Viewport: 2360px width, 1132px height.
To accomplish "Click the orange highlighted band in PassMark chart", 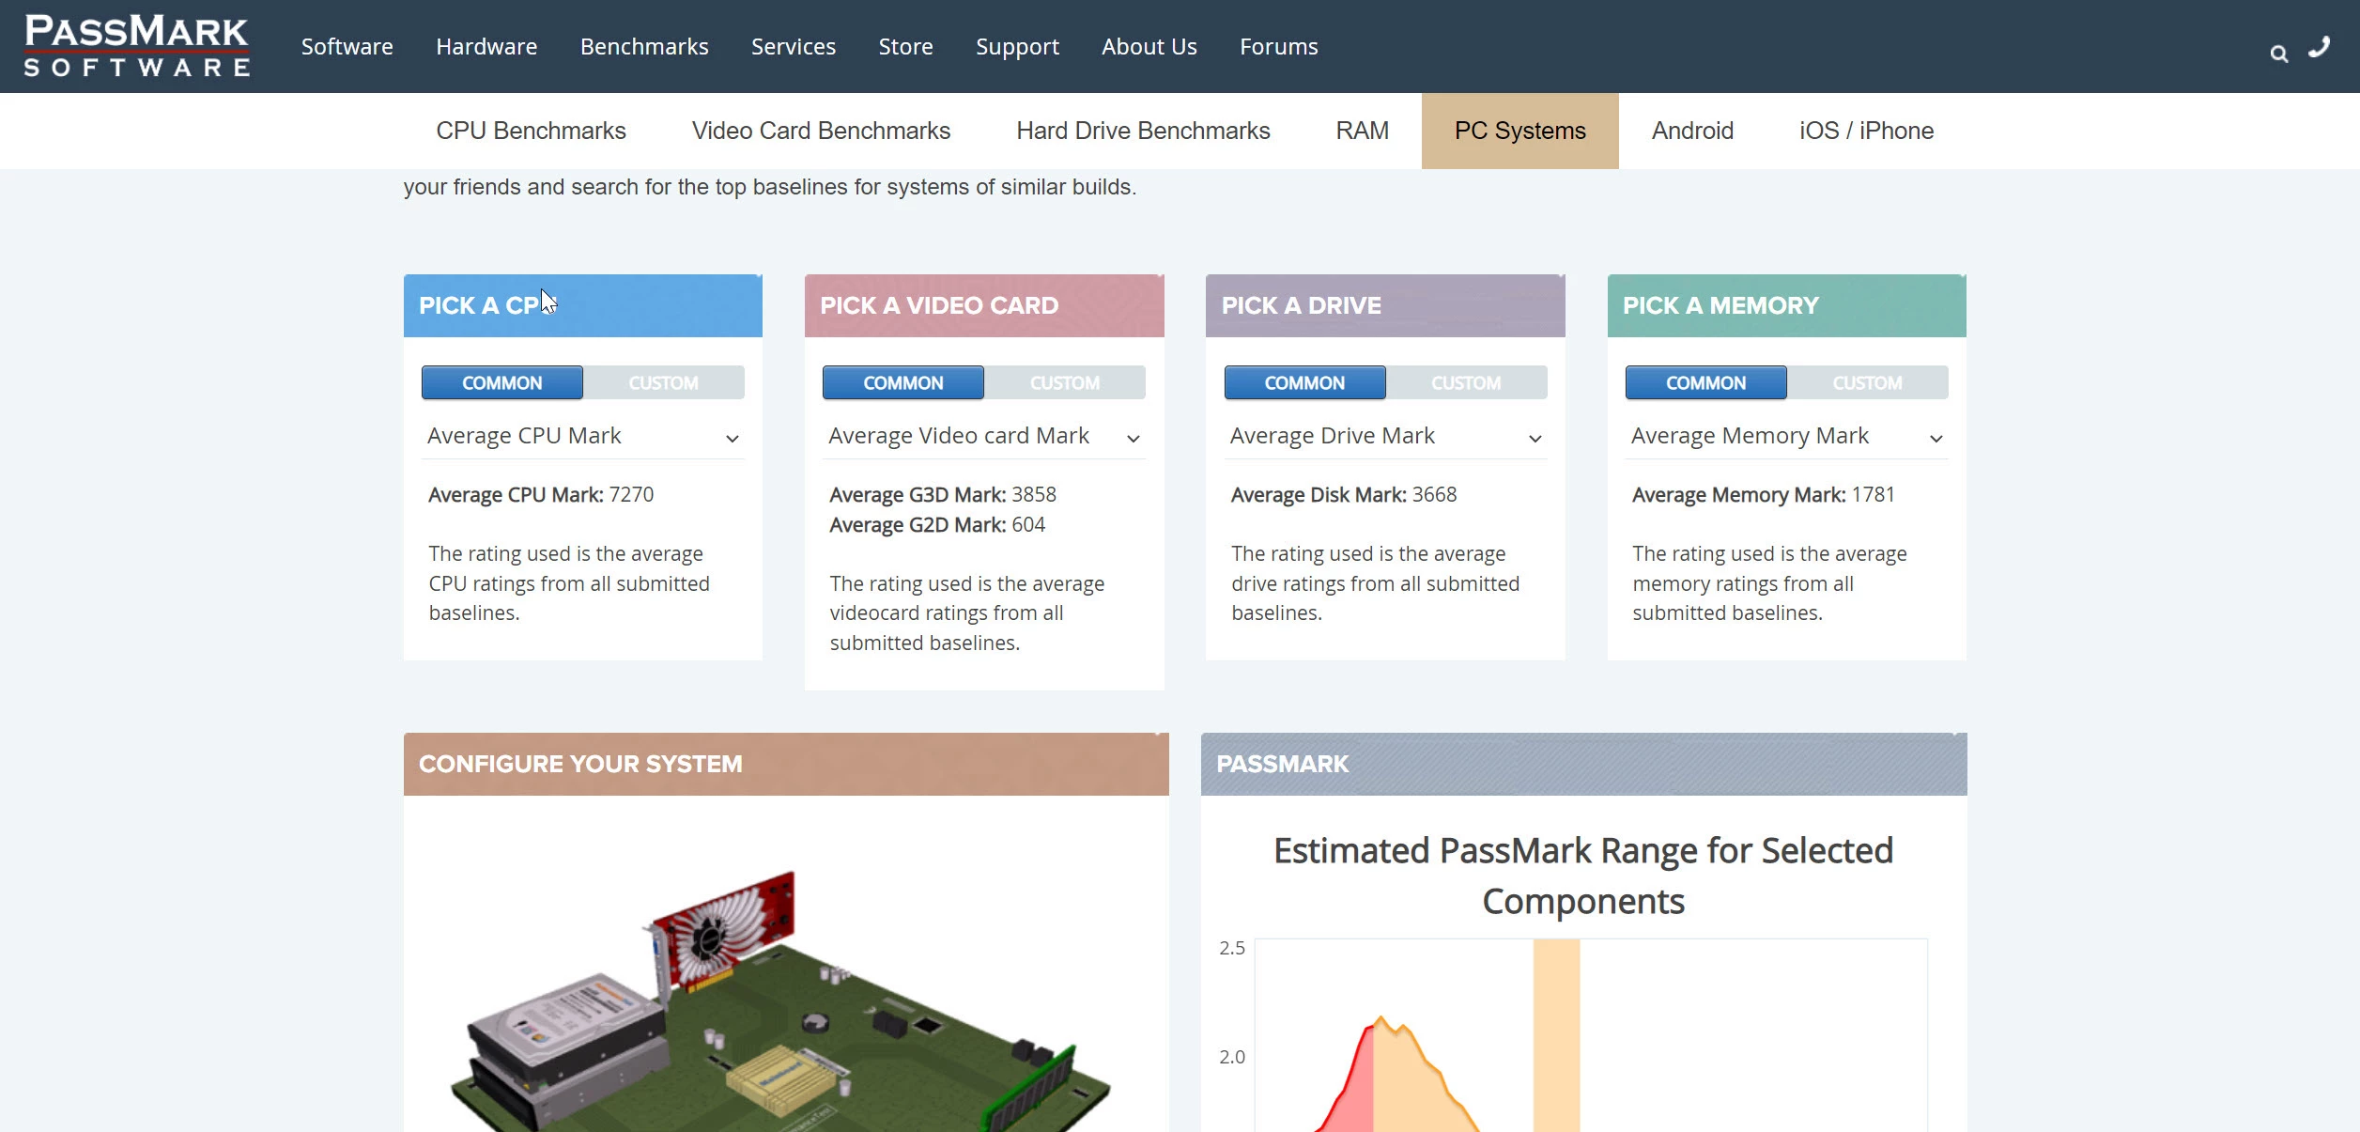I will (1556, 1033).
